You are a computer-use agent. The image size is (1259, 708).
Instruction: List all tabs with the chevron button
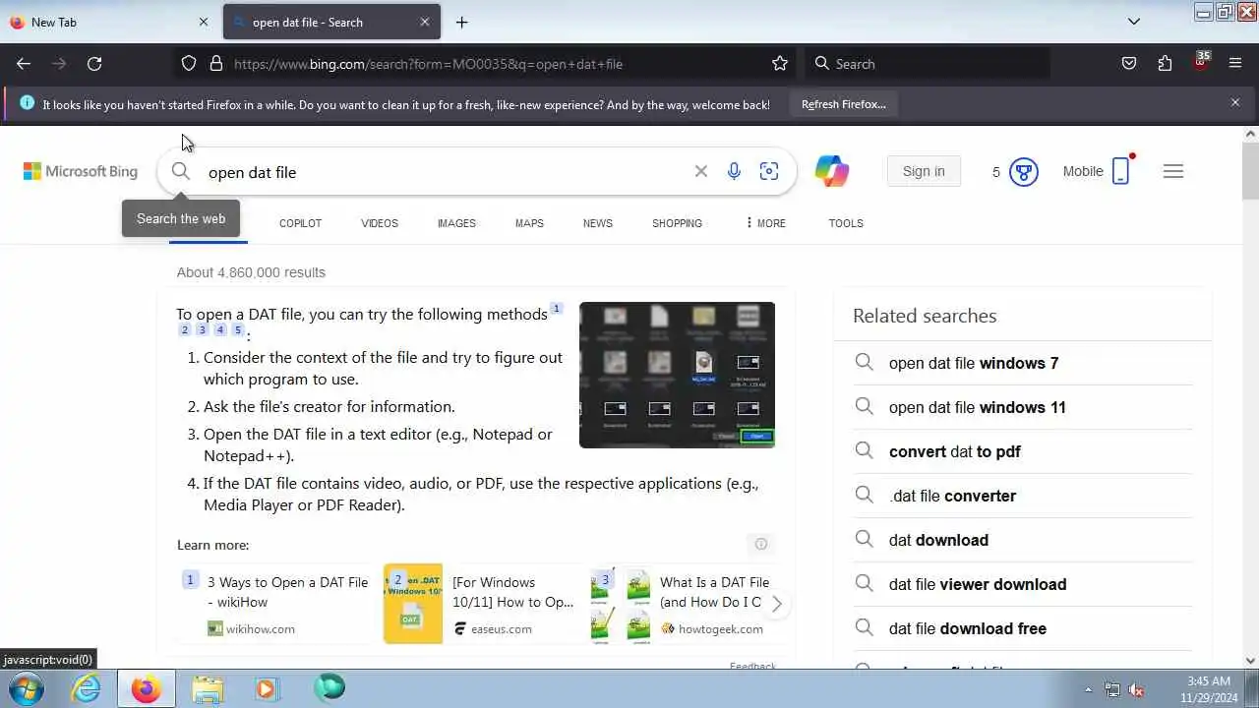click(1134, 22)
